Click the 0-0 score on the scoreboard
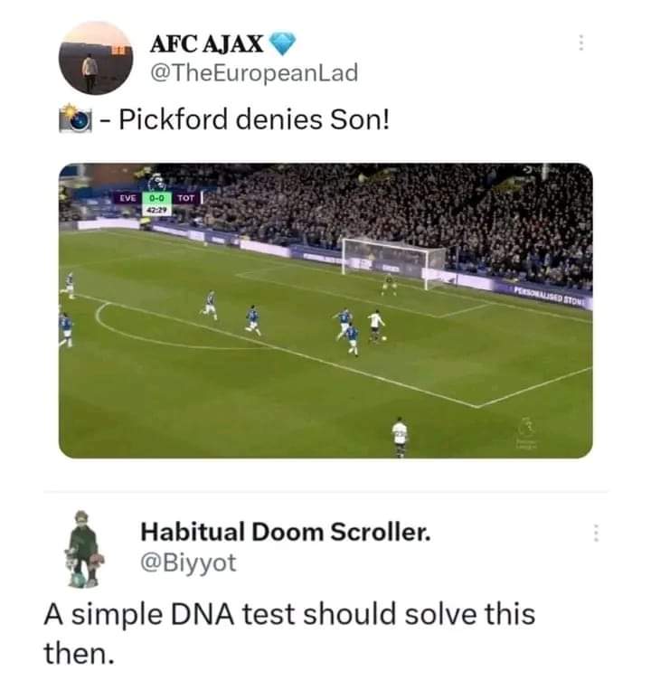This screenshot has width=651, height=690. tap(156, 198)
